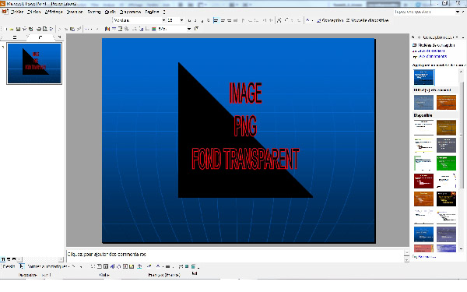This screenshot has width=467, height=292.
Task: Open the Fichier menu
Action: point(17,12)
